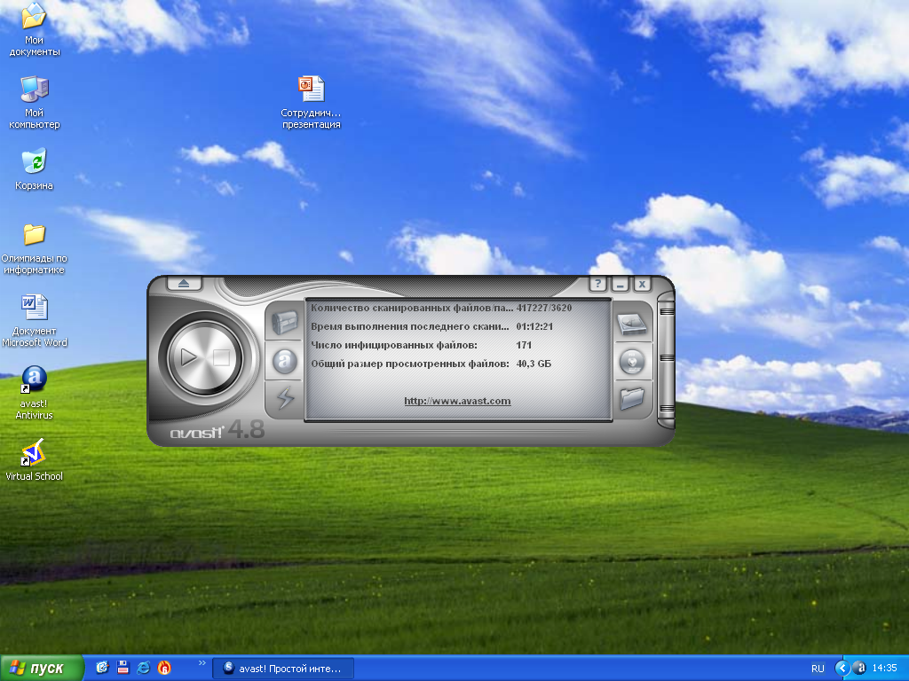Select the 'avast! Antivirus' desktop shortcut
Image resolution: width=909 pixels, height=681 pixels.
(35, 393)
